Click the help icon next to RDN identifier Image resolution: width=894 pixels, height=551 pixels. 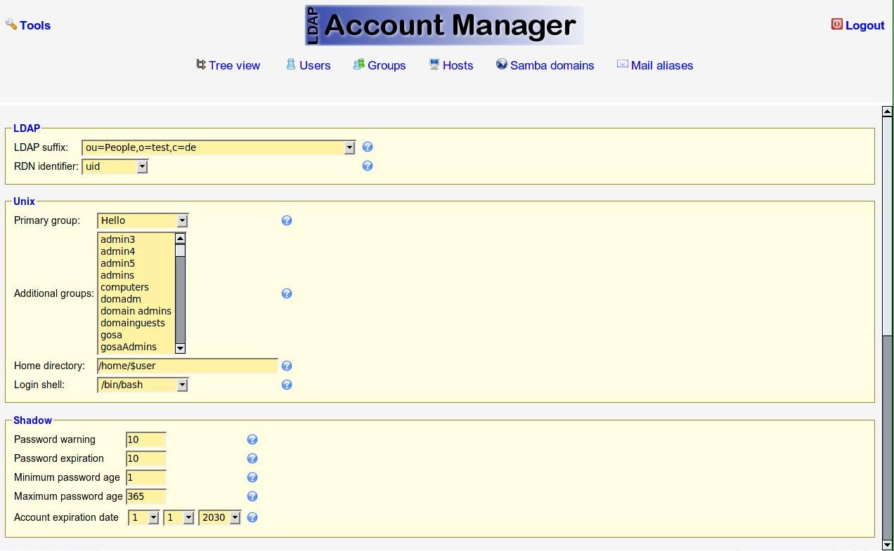coord(367,166)
